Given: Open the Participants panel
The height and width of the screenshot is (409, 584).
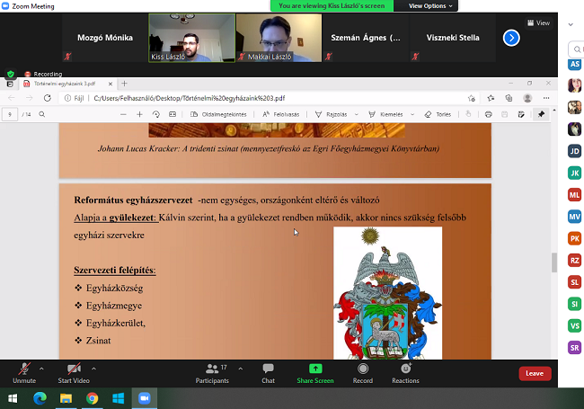Looking at the screenshot, I should click(212, 369).
